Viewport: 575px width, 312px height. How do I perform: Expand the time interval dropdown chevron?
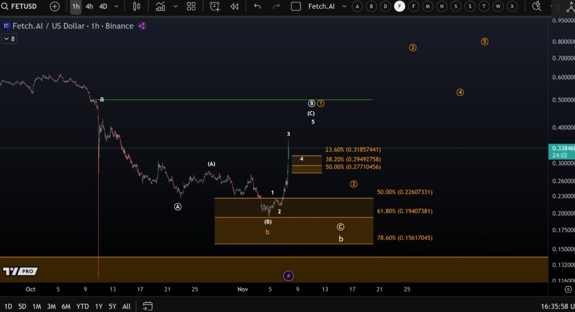(116, 6)
